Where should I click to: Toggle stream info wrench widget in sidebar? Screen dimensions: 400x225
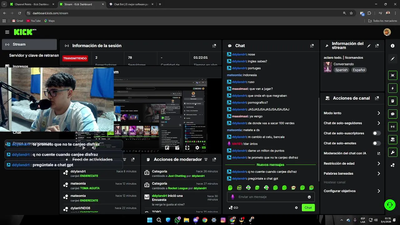coord(392,152)
